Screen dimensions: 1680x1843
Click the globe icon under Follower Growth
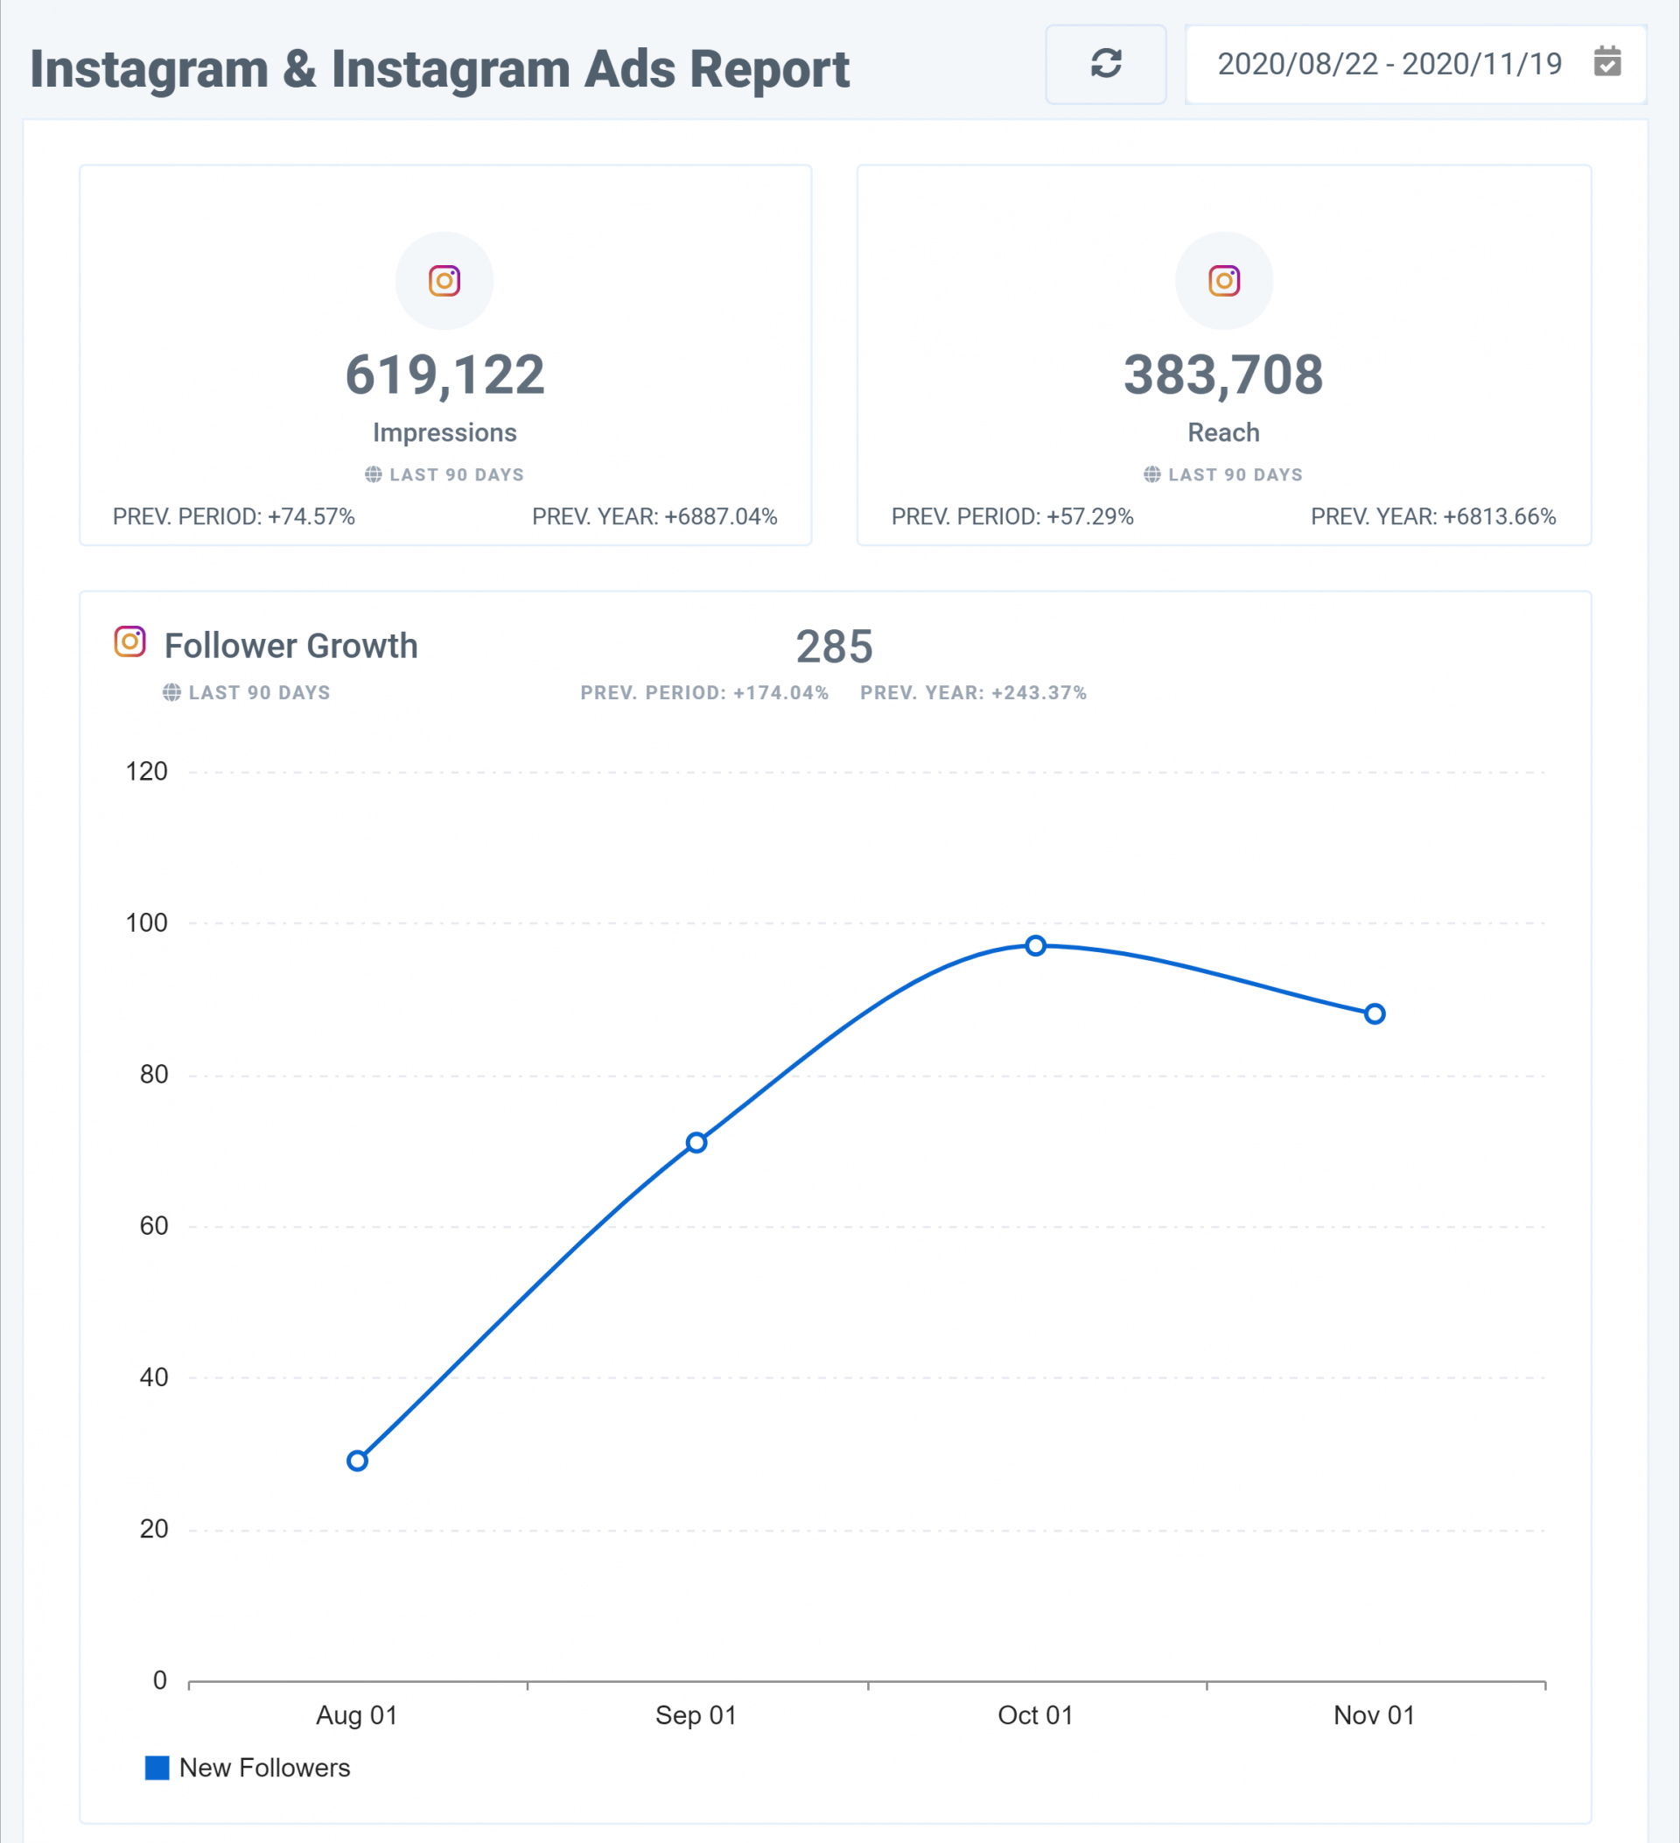coord(171,693)
